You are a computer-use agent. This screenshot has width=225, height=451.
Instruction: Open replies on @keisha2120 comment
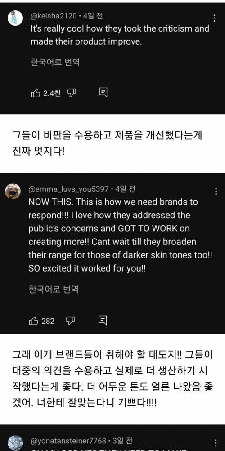click(103, 92)
